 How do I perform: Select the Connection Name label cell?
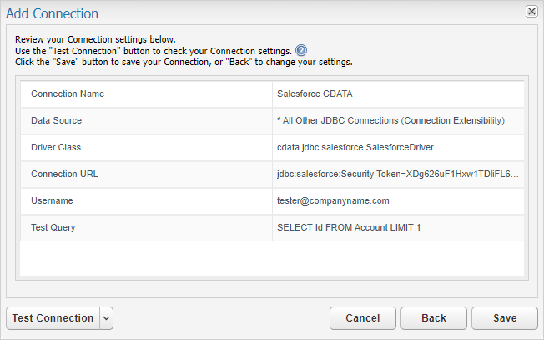click(x=146, y=94)
